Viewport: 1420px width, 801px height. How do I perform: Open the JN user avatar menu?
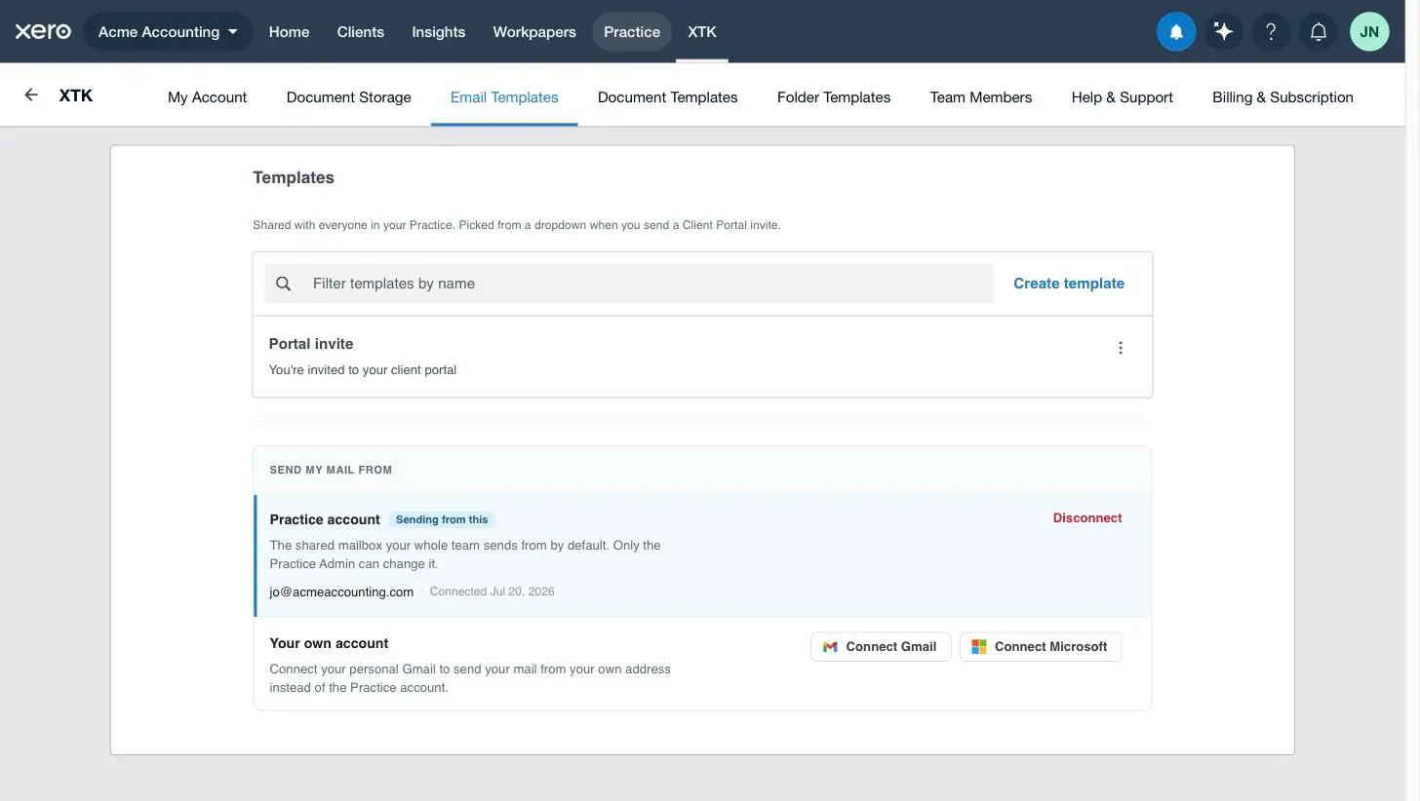(1369, 31)
